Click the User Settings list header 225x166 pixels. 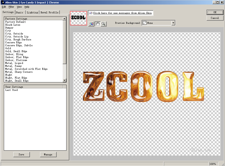click(x=33, y=87)
